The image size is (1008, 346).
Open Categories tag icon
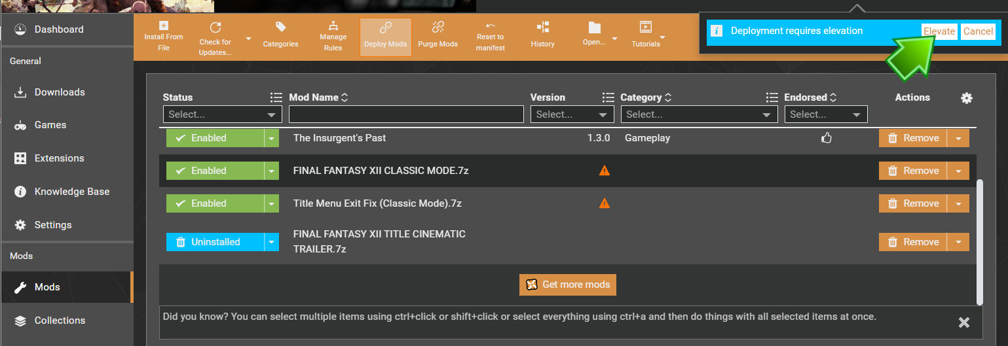pos(280,27)
